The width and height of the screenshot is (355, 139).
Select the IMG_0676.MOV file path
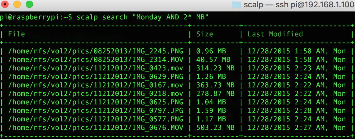[x=96, y=127]
